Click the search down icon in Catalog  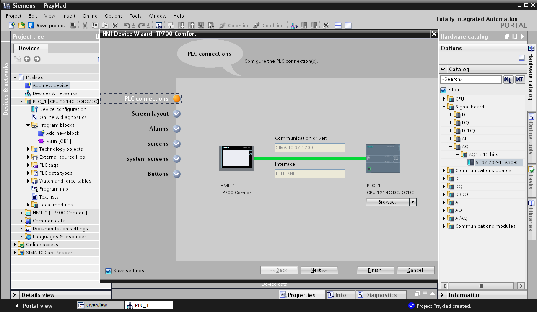pyautogui.click(x=508, y=79)
